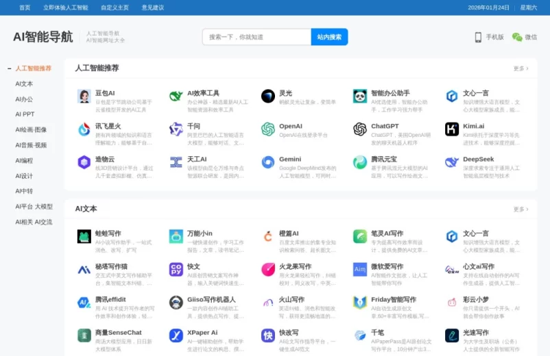
Task: Click the AI智能导航 site logo
Action: [x=43, y=37]
